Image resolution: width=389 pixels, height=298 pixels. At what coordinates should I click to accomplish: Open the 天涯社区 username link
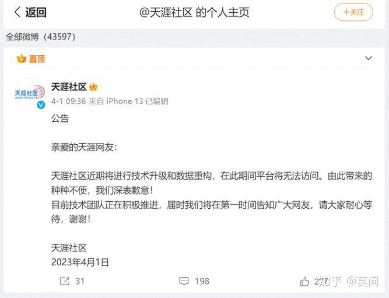(x=69, y=87)
